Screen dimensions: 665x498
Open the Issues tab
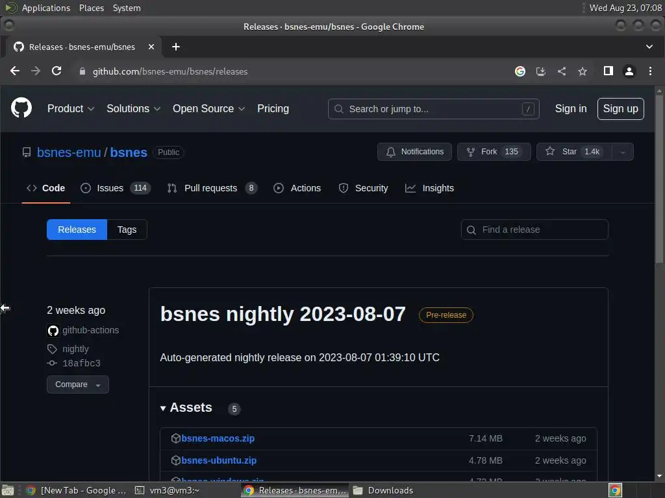point(116,188)
